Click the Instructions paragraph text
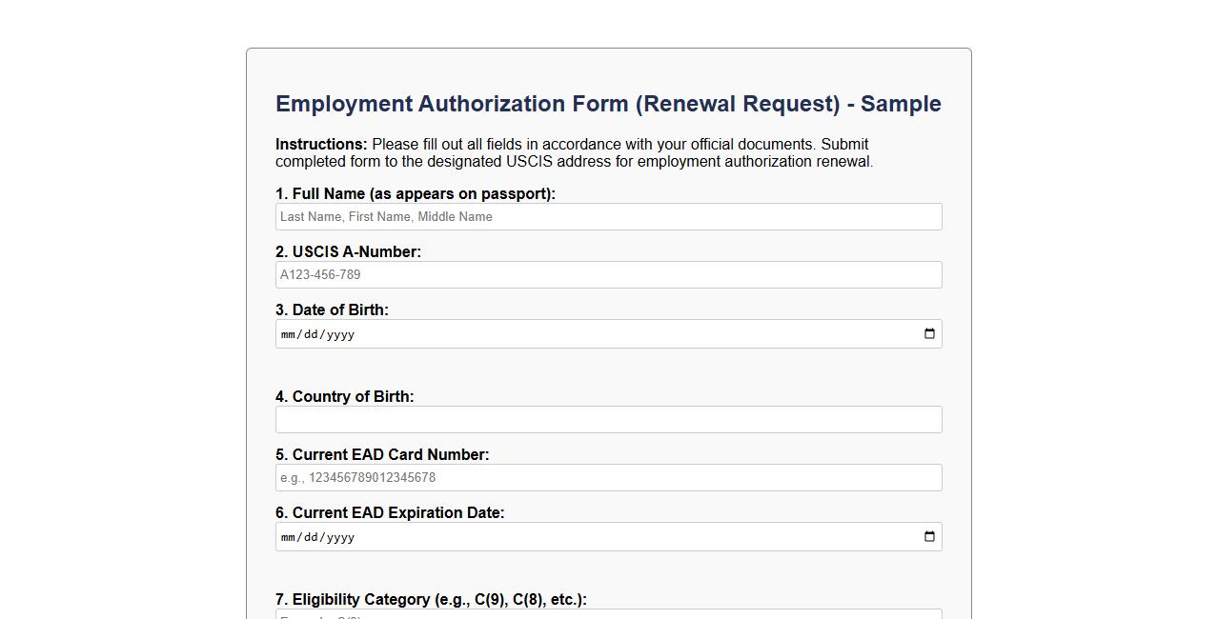The width and height of the screenshot is (1218, 619). pos(571,152)
